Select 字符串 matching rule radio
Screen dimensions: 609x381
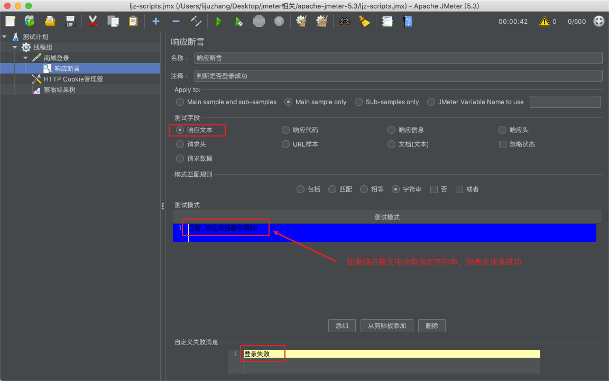coord(395,189)
